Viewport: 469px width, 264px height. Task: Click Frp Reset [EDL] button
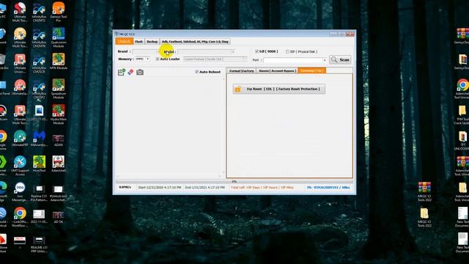click(x=279, y=89)
